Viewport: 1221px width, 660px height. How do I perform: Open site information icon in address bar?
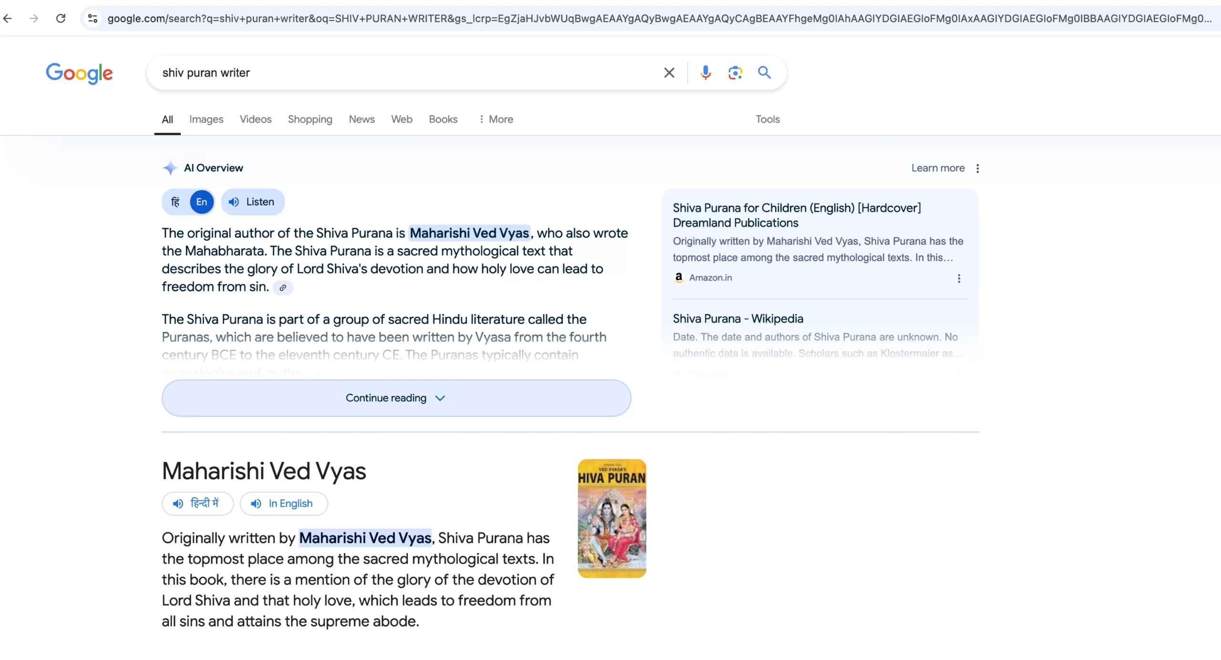pyautogui.click(x=93, y=18)
